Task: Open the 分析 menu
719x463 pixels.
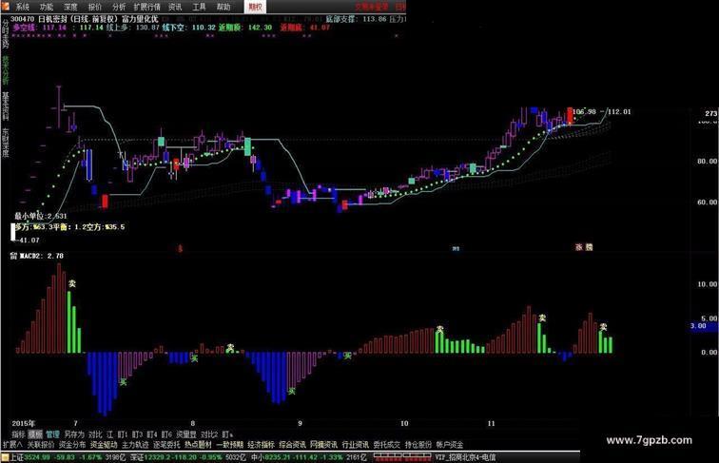Action: tap(119, 7)
